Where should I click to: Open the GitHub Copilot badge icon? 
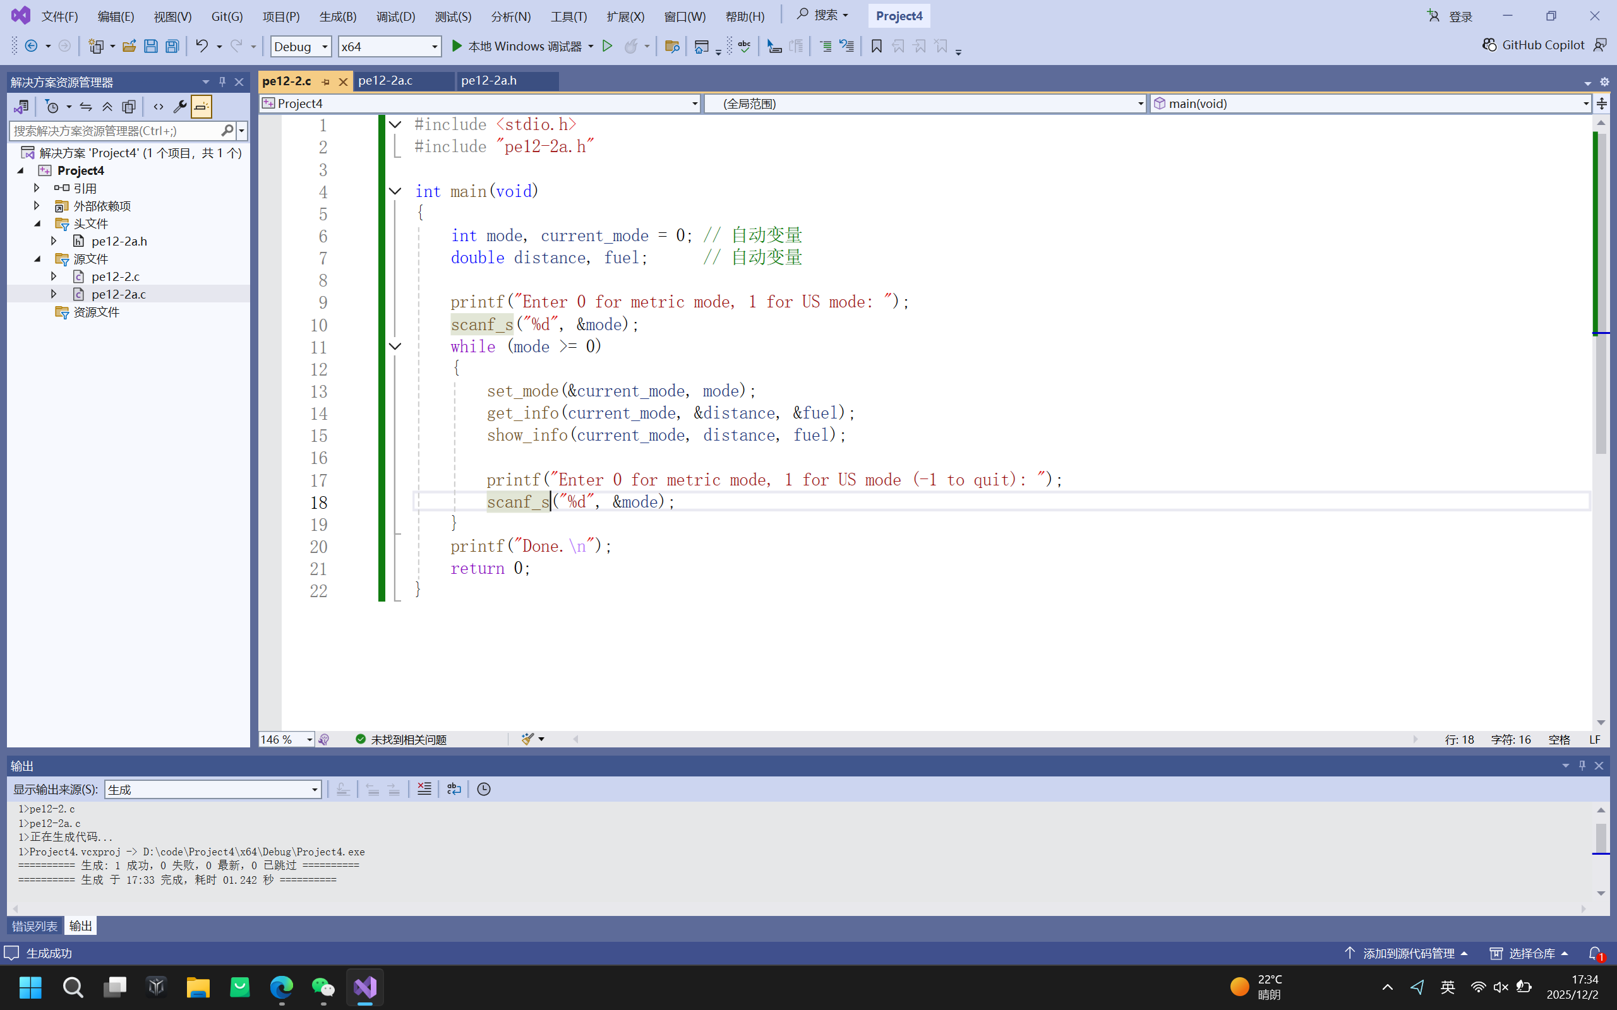(1489, 45)
